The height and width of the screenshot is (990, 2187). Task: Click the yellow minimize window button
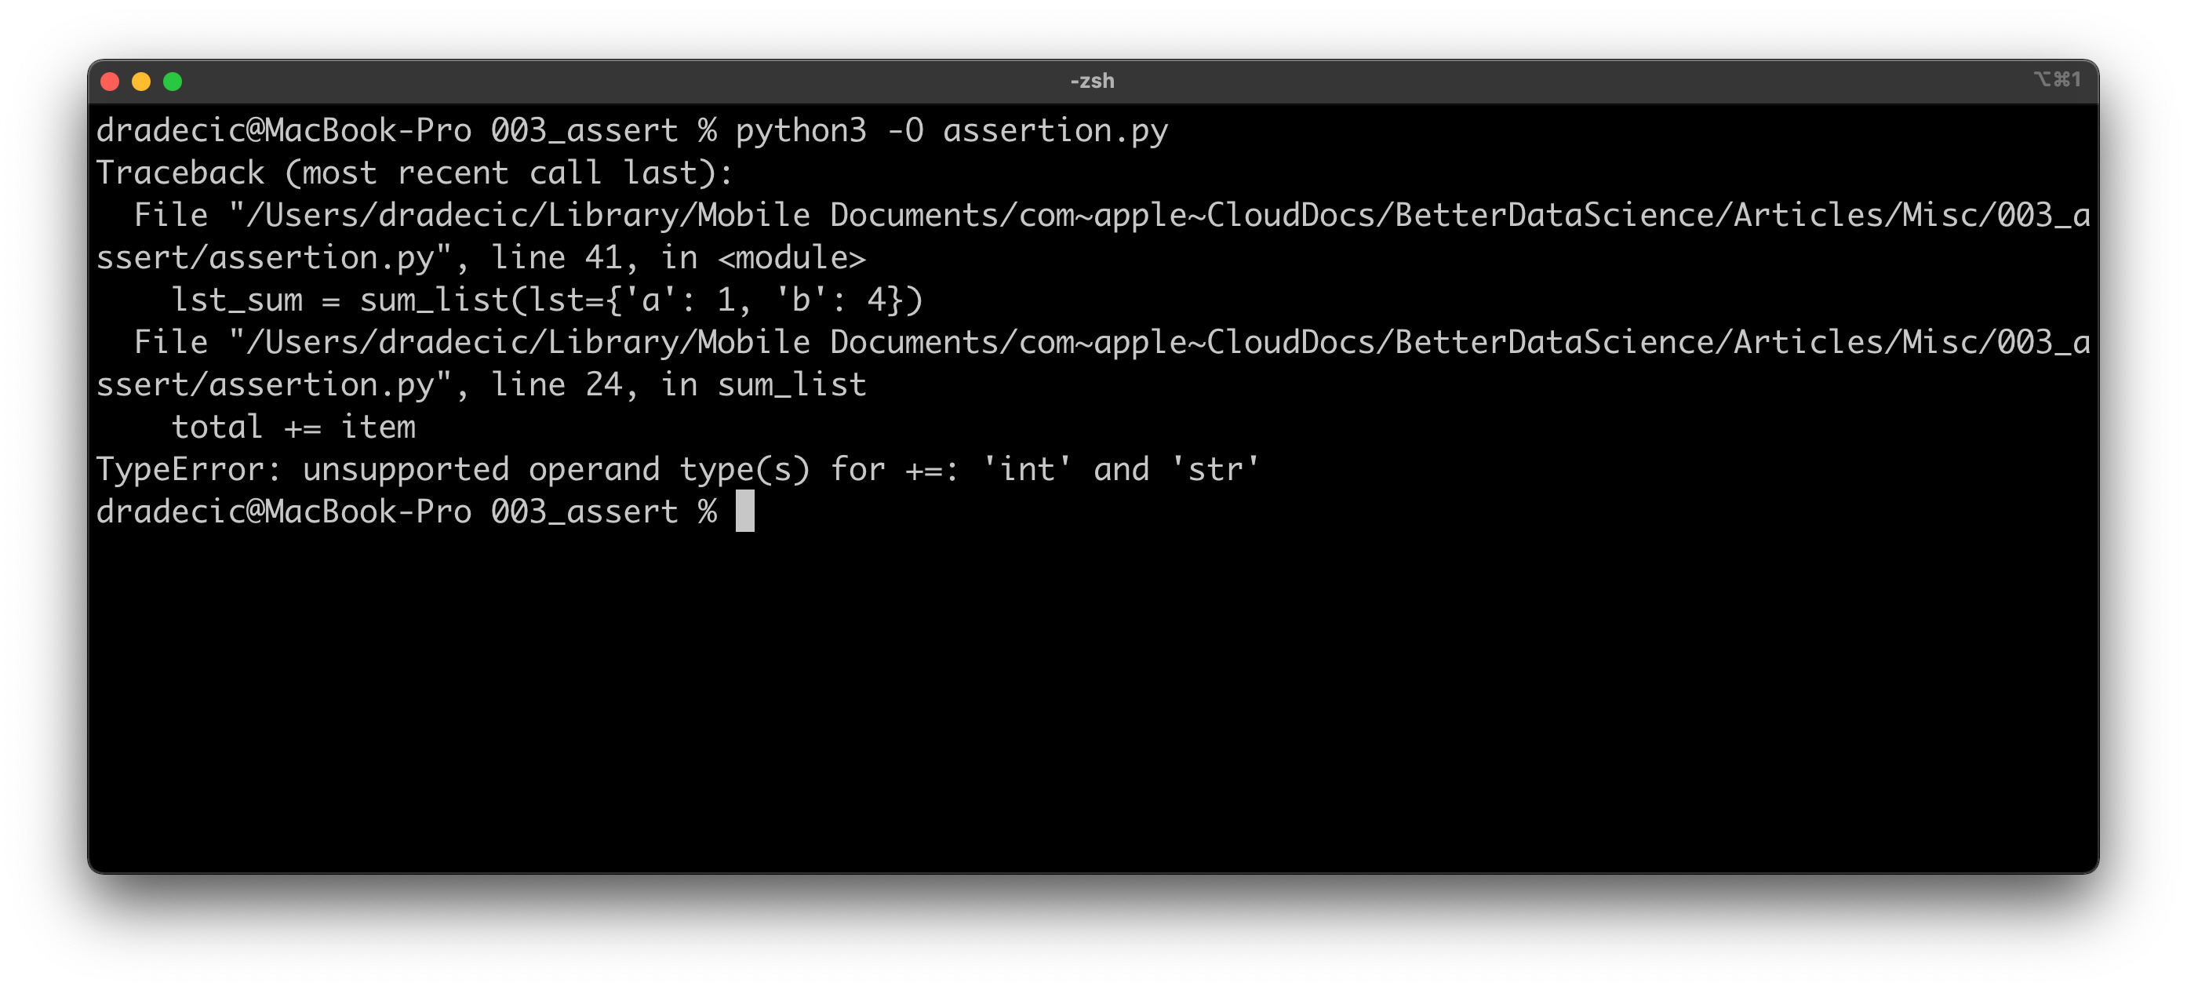point(141,82)
